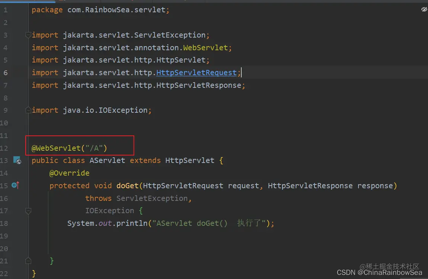Click the 'response' parameter name
Viewport: 428px width, 279px height.
point(375,186)
